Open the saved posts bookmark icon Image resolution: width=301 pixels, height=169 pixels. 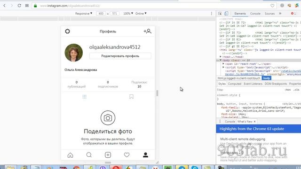point(131,97)
